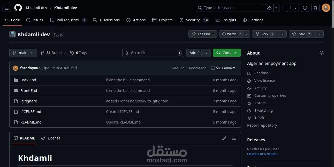The image size is (334, 167).
Task: Click the eye icon next to 1 watching
Action: coord(249,111)
